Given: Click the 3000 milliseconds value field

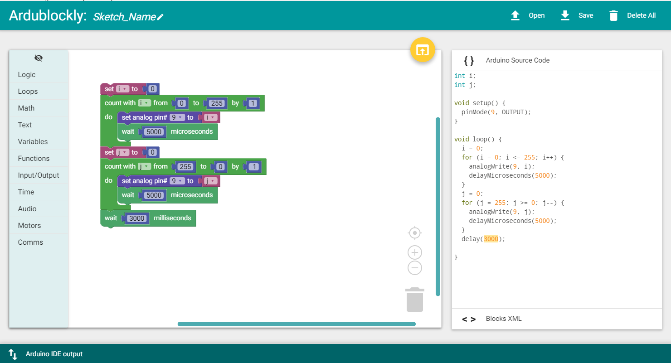Looking at the screenshot, I should 137,218.
